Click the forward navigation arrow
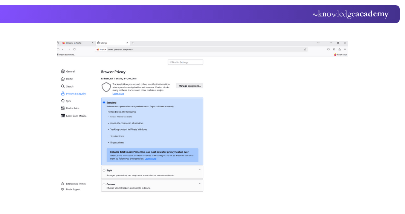The image size is (405, 214). tap(69, 49)
